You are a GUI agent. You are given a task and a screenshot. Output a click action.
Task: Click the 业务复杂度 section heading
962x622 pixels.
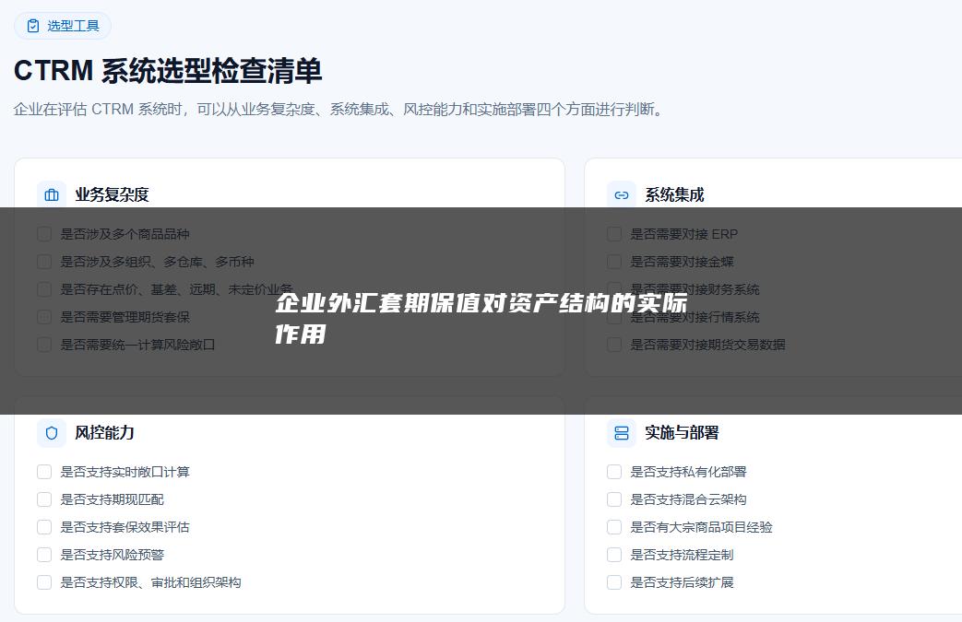coord(113,194)
